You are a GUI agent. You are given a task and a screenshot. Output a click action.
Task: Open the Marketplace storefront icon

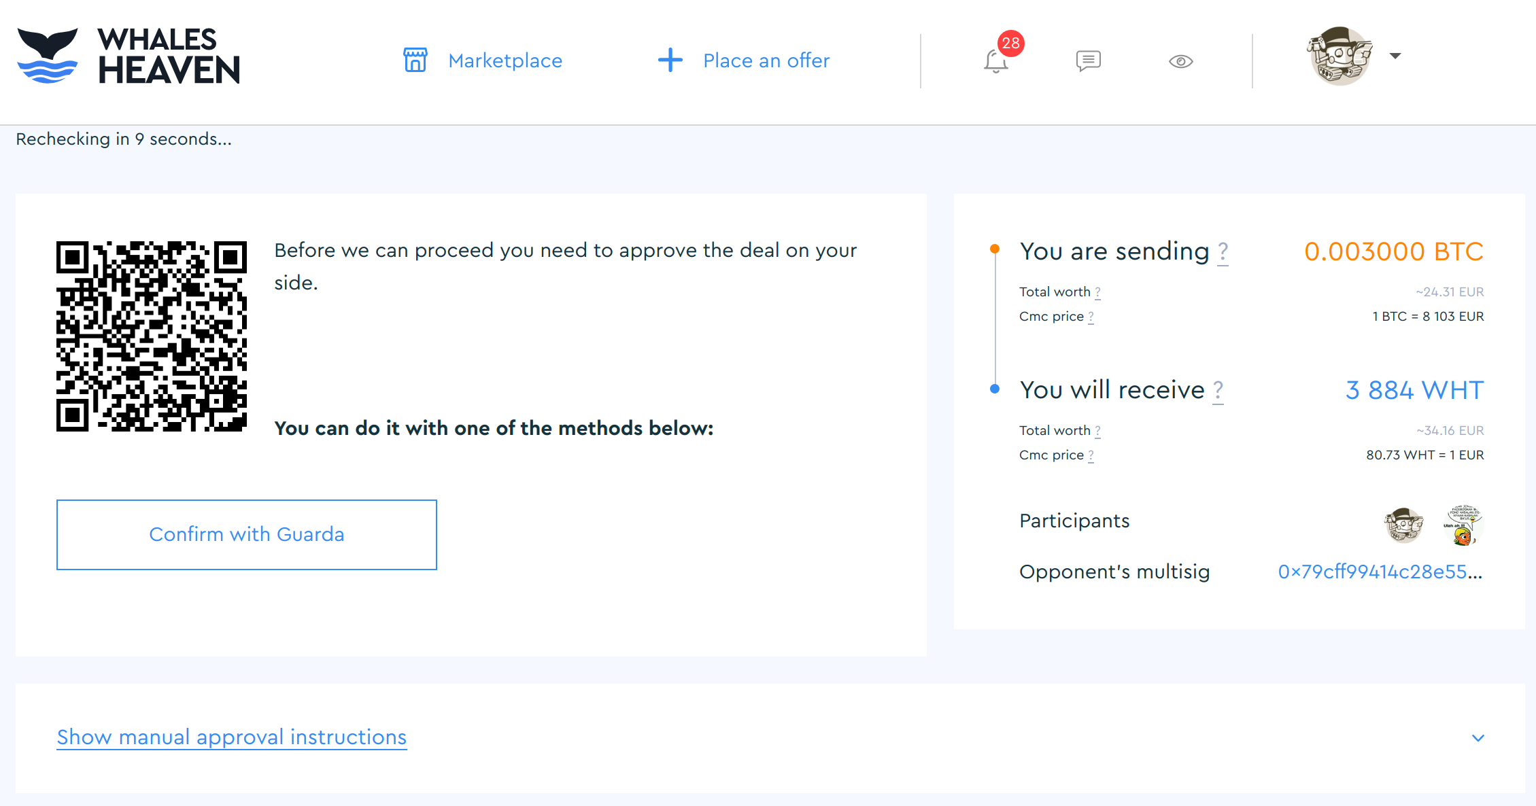pyautogui.click(x=415, y=60)
